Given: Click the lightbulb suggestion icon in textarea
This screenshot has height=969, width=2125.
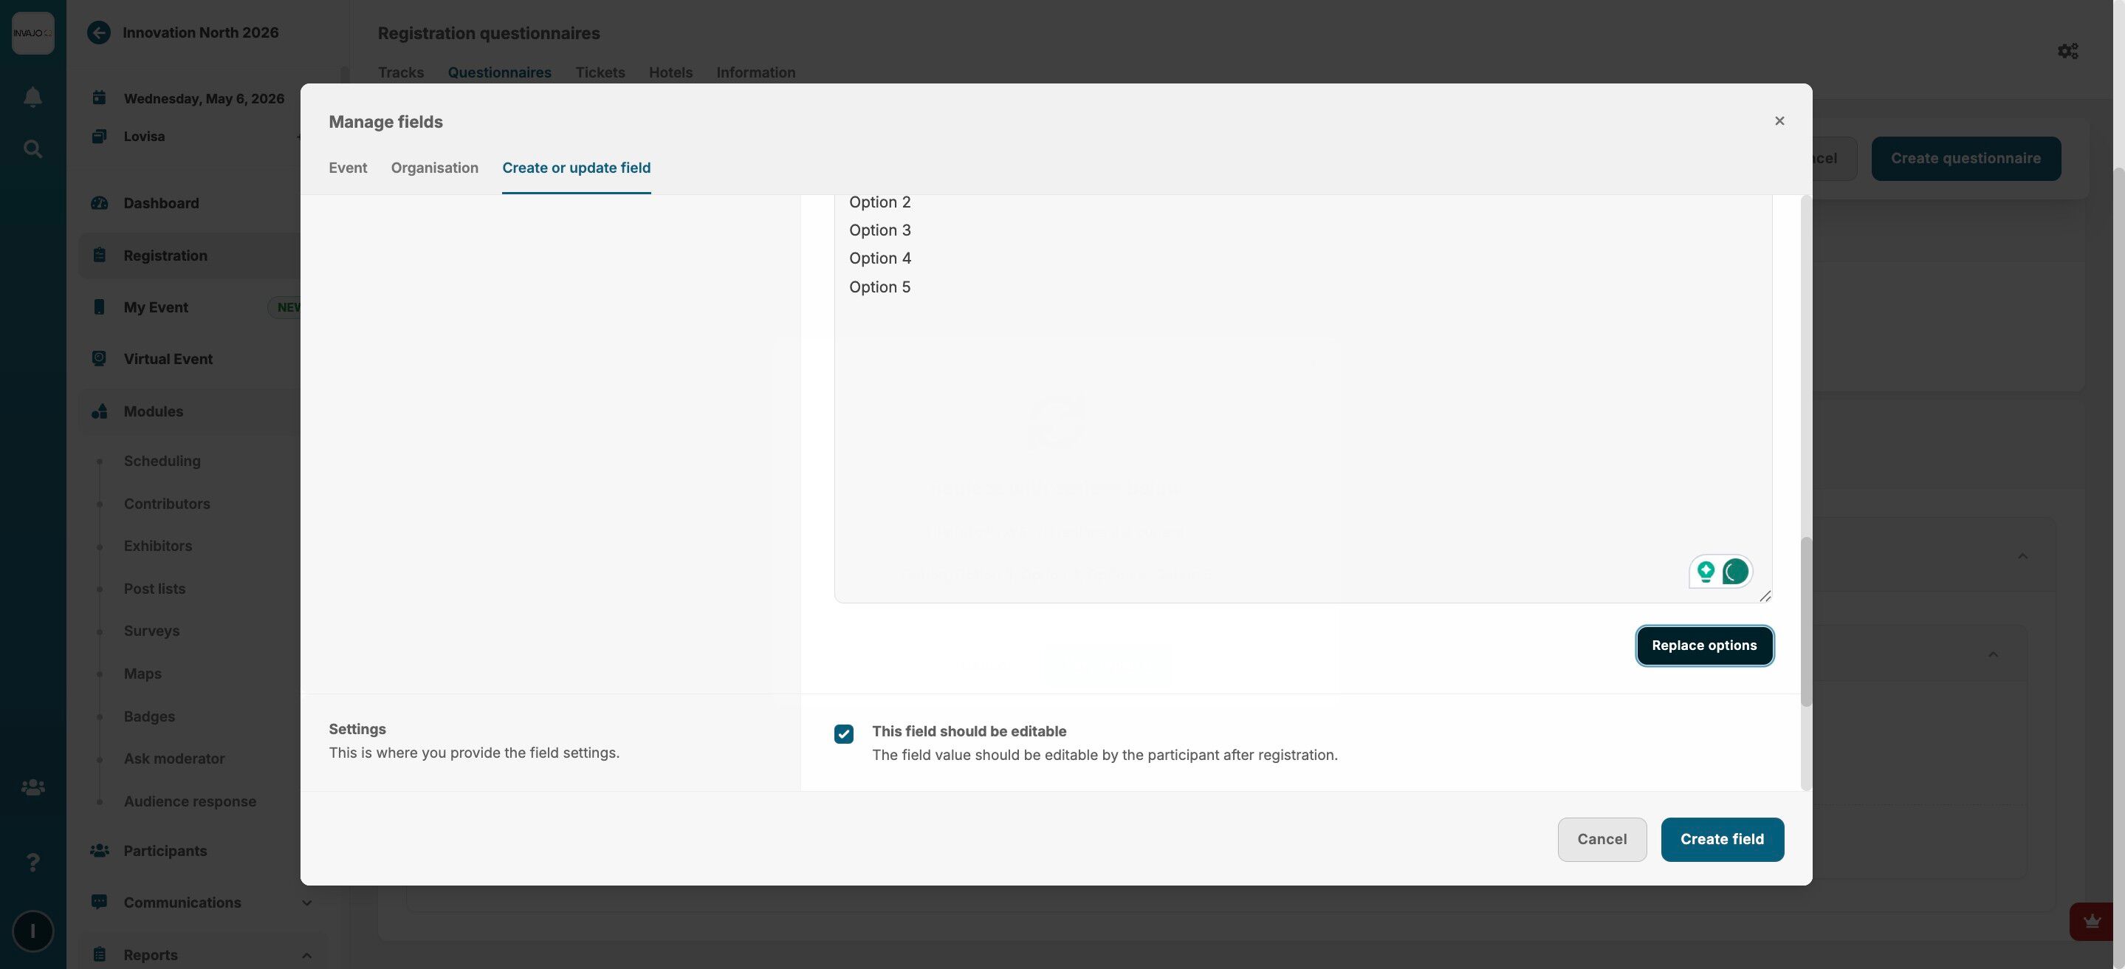Looking at the screenshot, I should [1706, 571].
